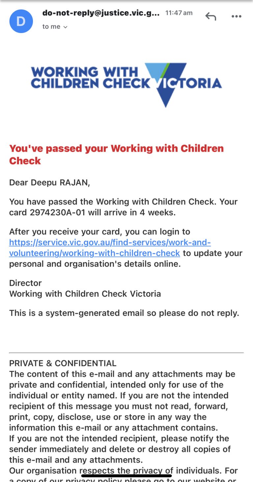Tap the "personal and organisation's details online" text

95,264
